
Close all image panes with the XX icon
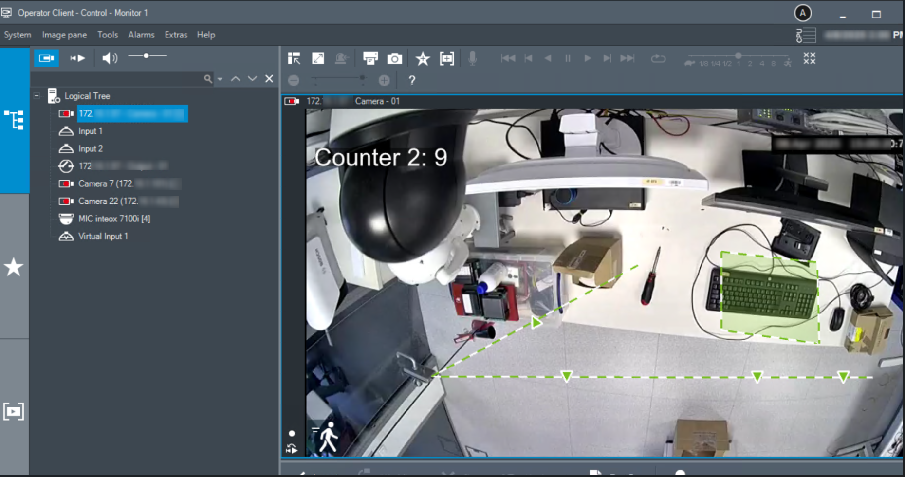click(x=809, y=58)
